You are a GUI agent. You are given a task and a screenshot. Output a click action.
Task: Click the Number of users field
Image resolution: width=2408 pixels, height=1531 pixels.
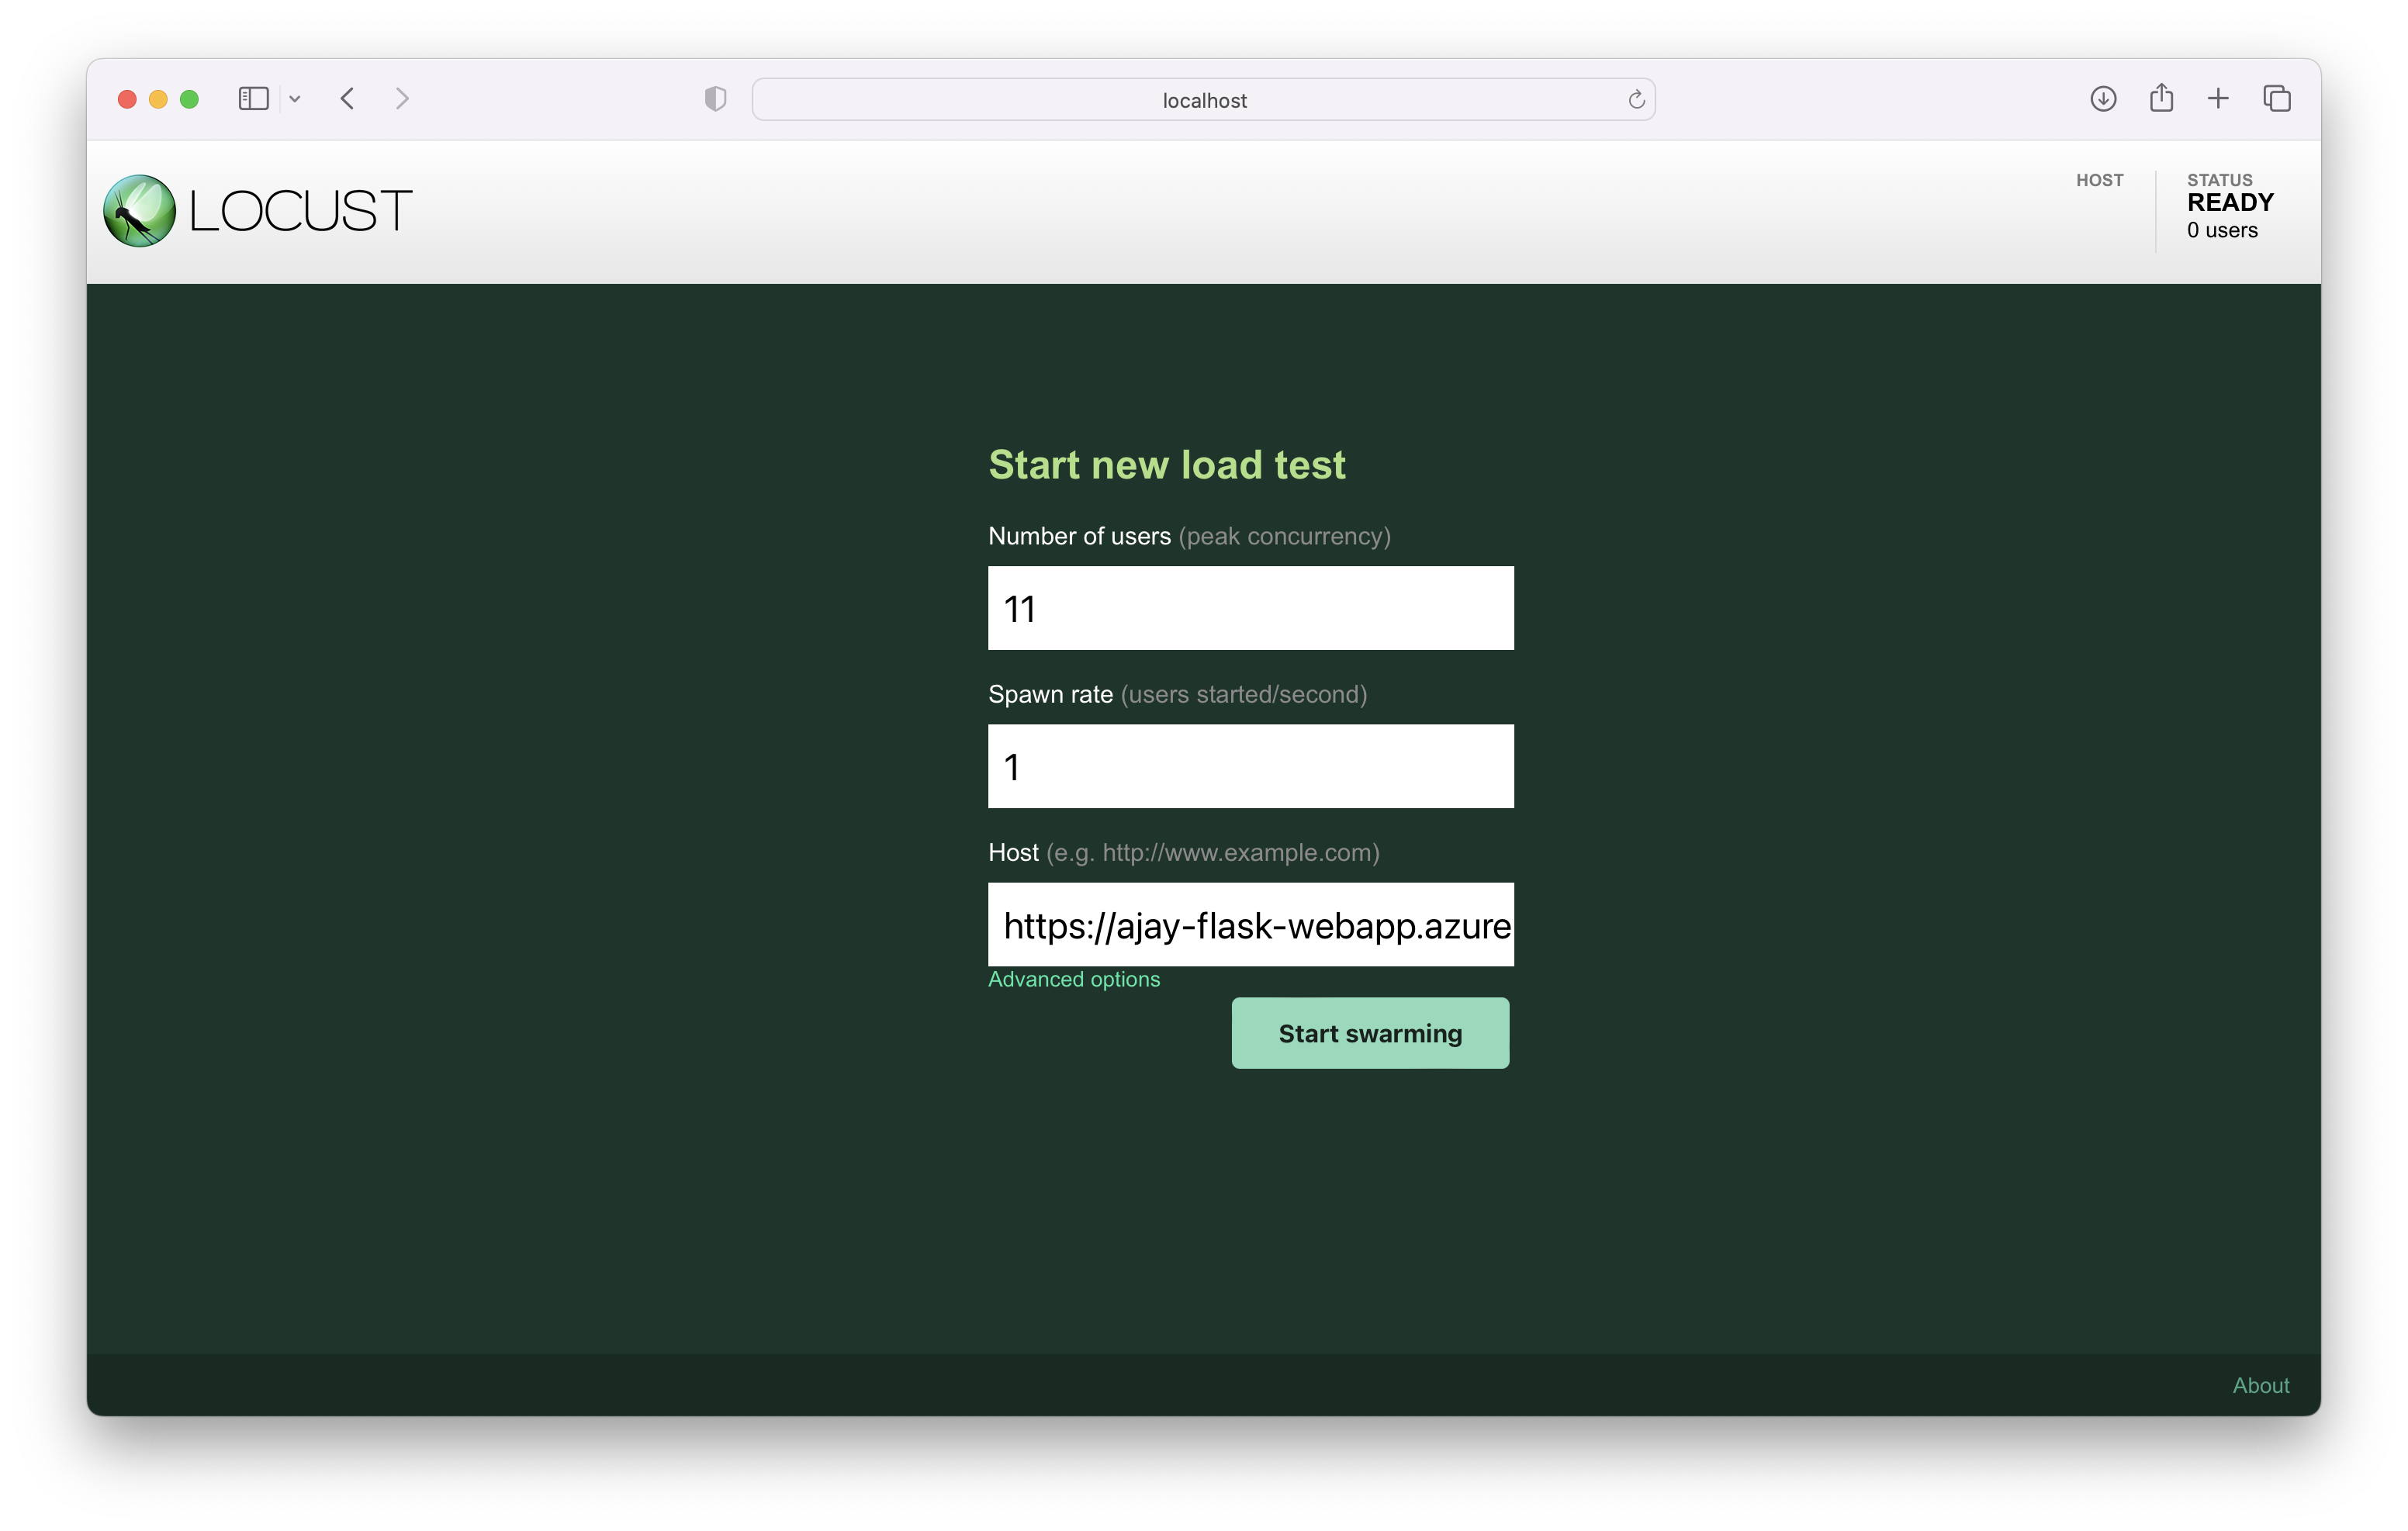(1250, 608)
